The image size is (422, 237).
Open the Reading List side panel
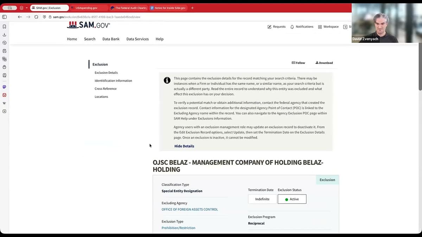tap(4, 75)
